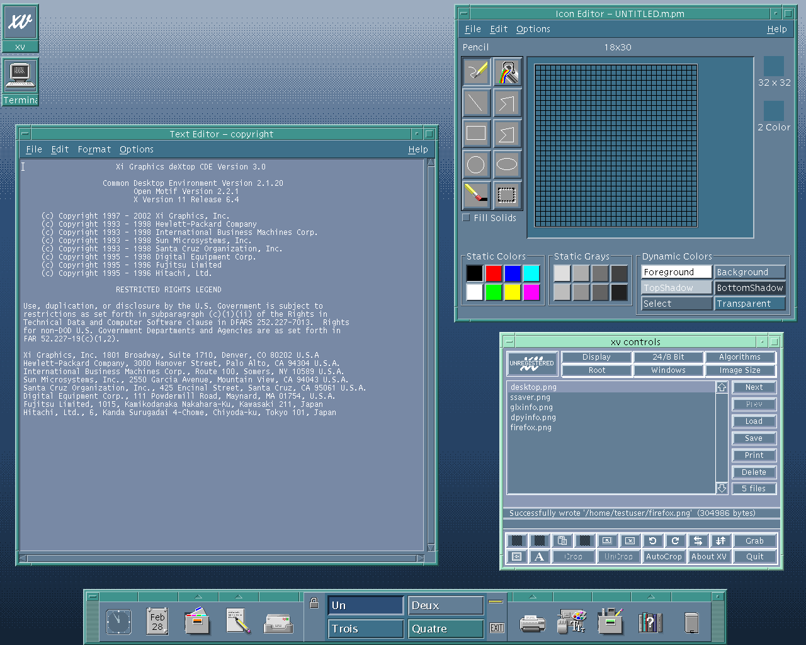Launch File Manager from the front panel
This screenshot has width=806, height=645.
point(198,621)
